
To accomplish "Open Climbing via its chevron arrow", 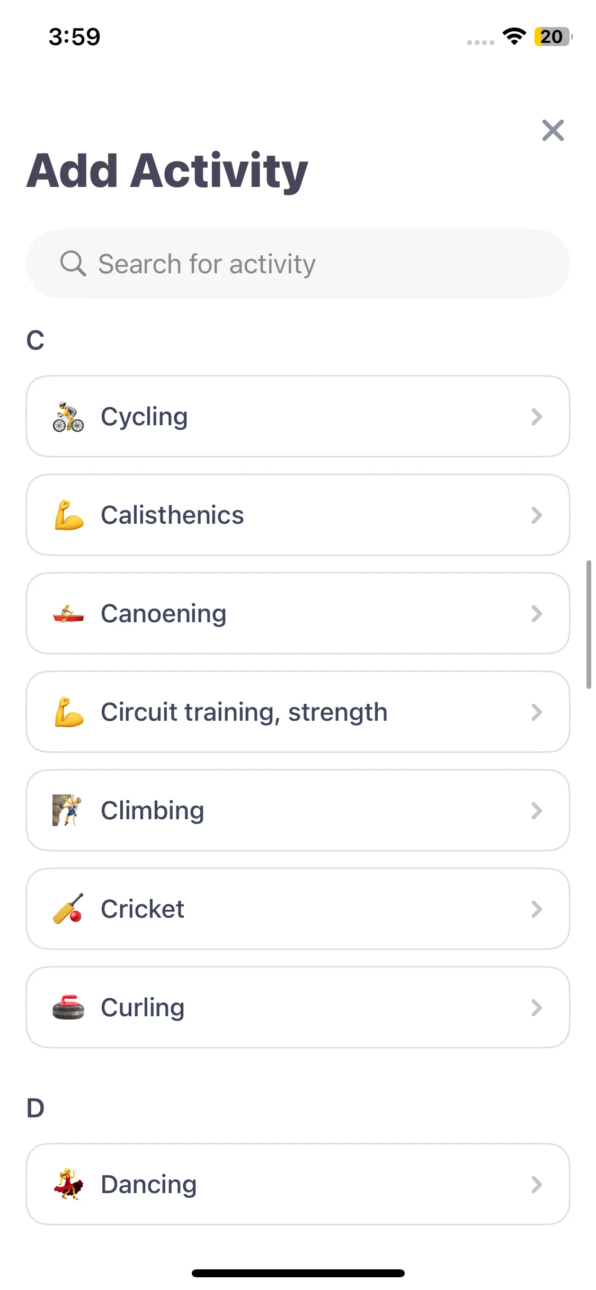I will tap(537, 811).
